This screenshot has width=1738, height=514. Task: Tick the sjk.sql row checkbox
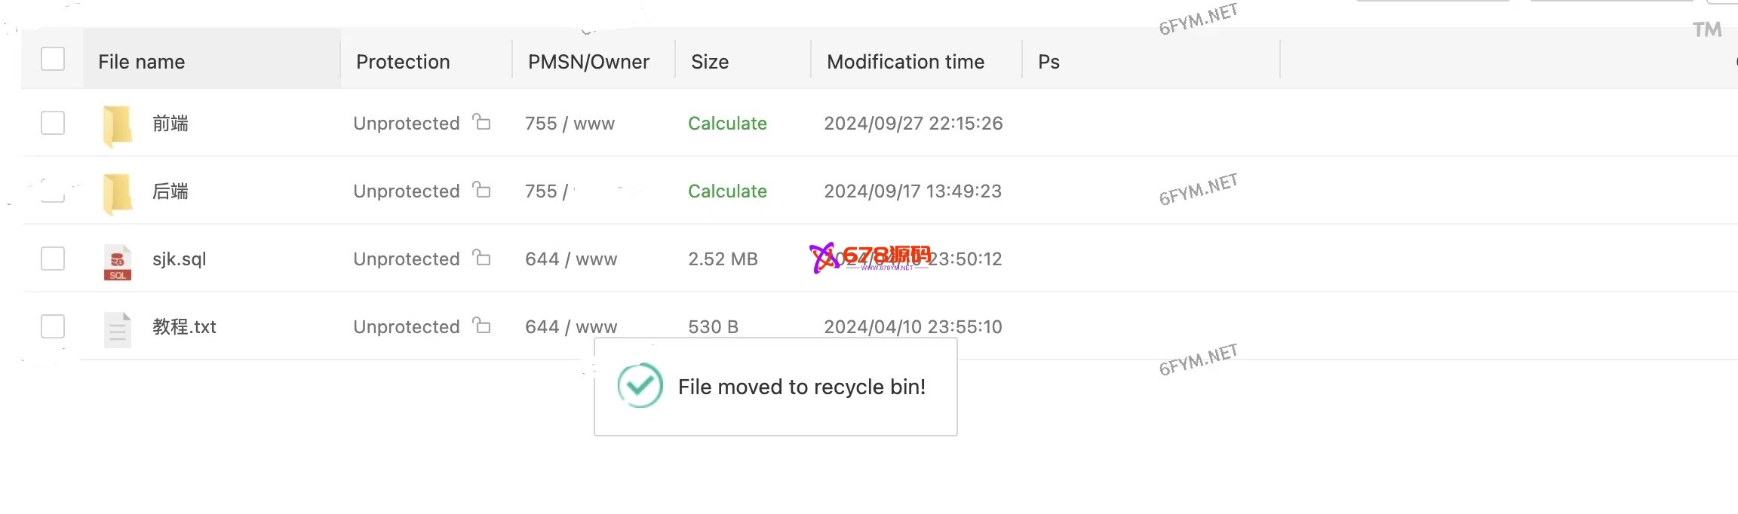pos(53,259)
